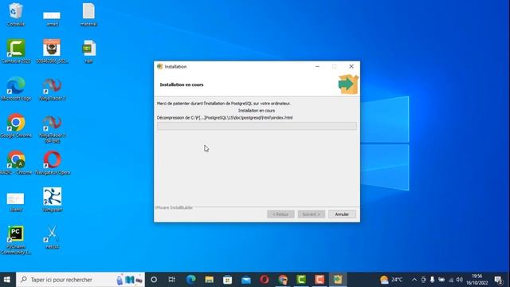
Task: Select the running-figure app shortcut on desktop
Action: [53, 199]
